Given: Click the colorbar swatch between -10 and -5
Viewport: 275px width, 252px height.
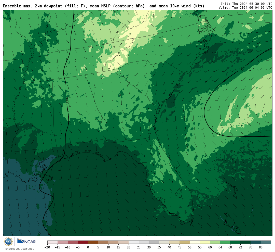Looking at the screenshot, I should 73,242.
